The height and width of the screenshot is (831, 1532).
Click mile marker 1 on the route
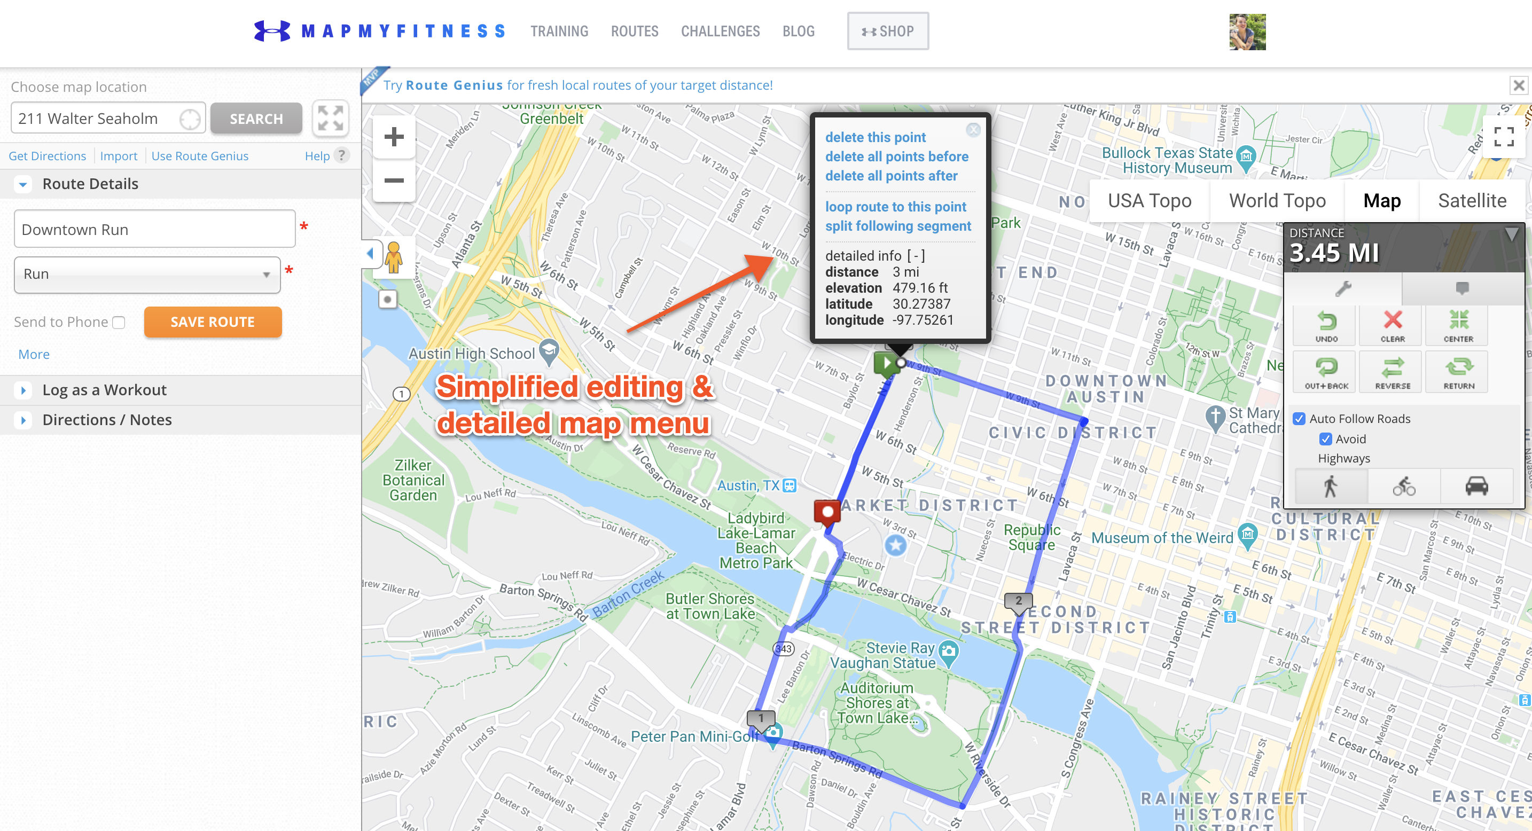click(761, 719)
